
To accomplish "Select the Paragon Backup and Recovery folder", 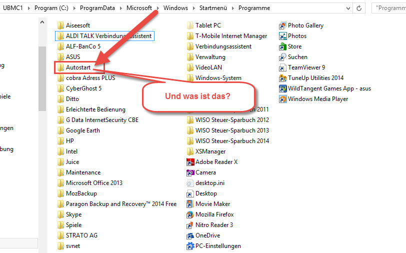I will (x=117, y=204).
